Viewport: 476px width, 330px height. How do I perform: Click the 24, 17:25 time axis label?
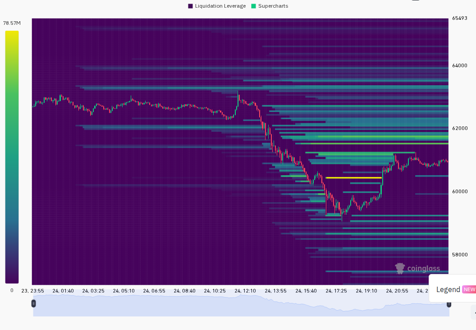click(x=336, y=291)
